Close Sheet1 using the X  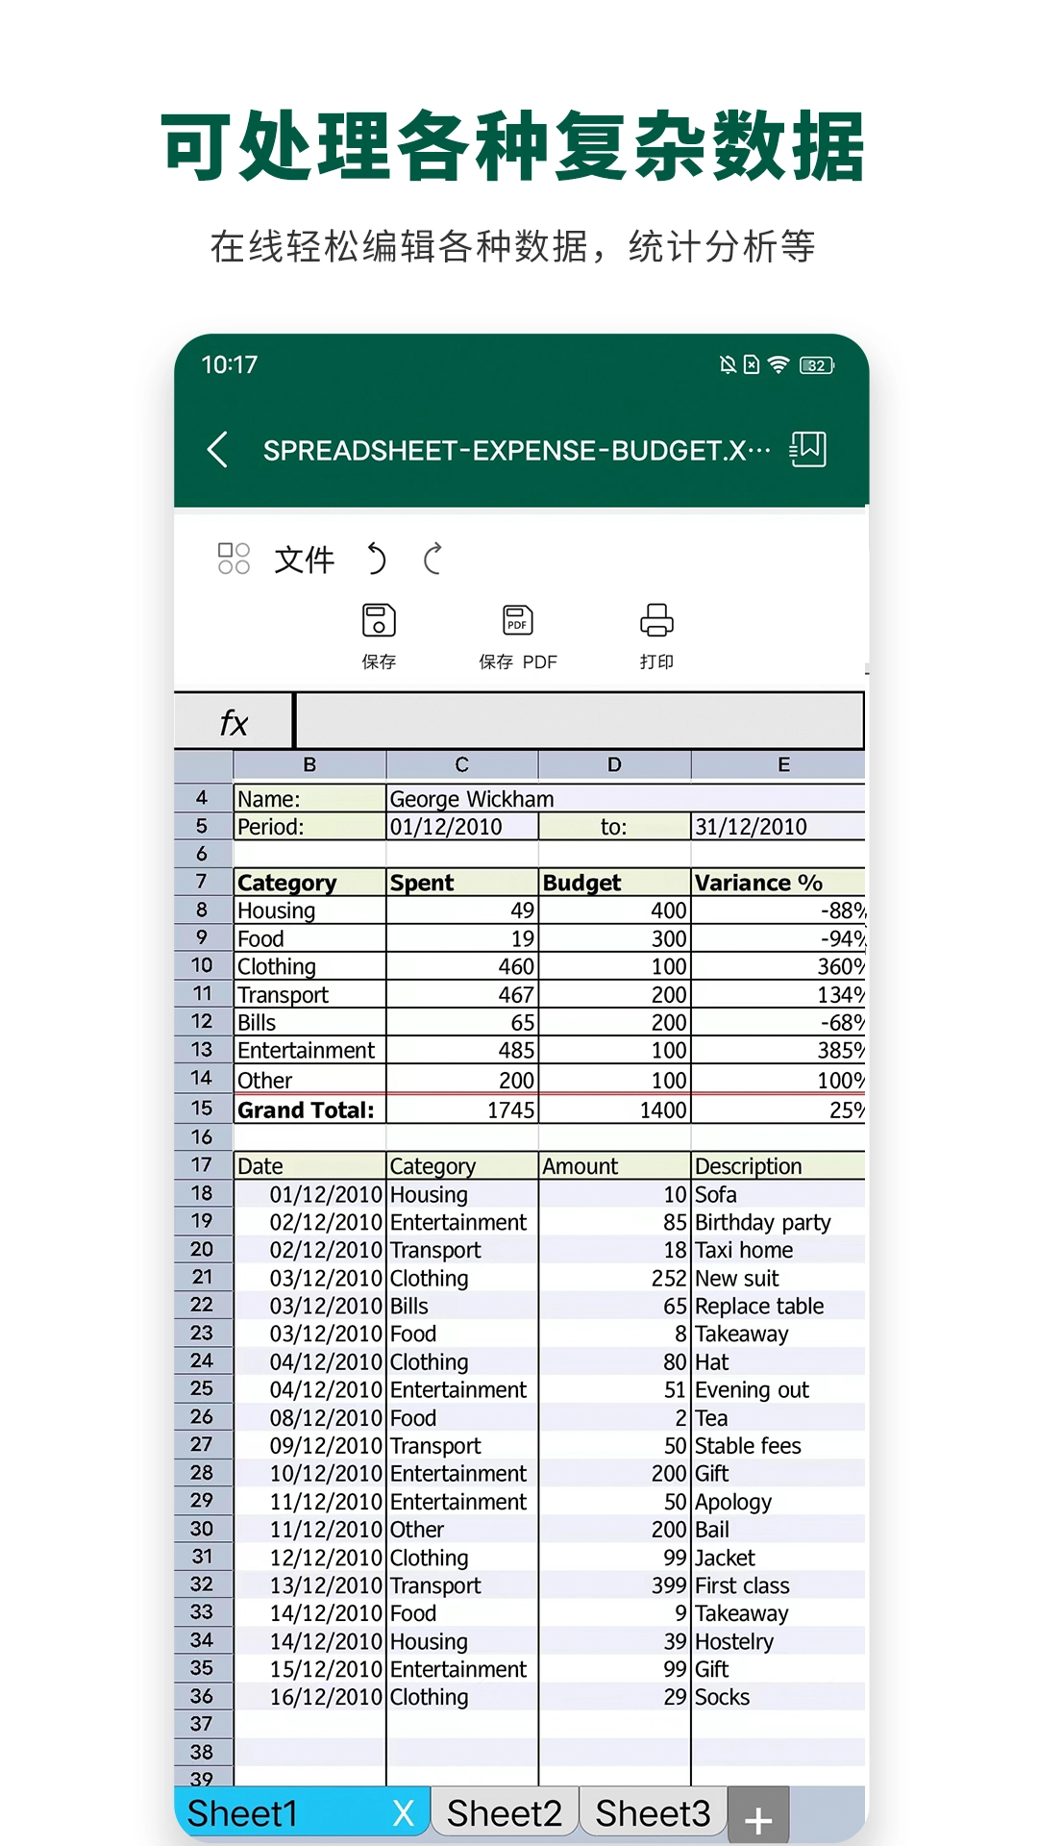pos(404,1813)
